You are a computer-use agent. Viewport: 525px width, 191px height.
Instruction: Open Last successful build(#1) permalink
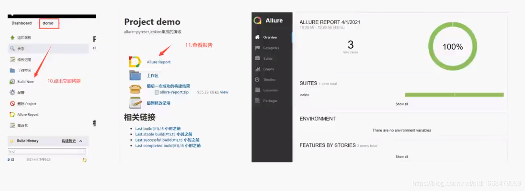tap(167, 140)
